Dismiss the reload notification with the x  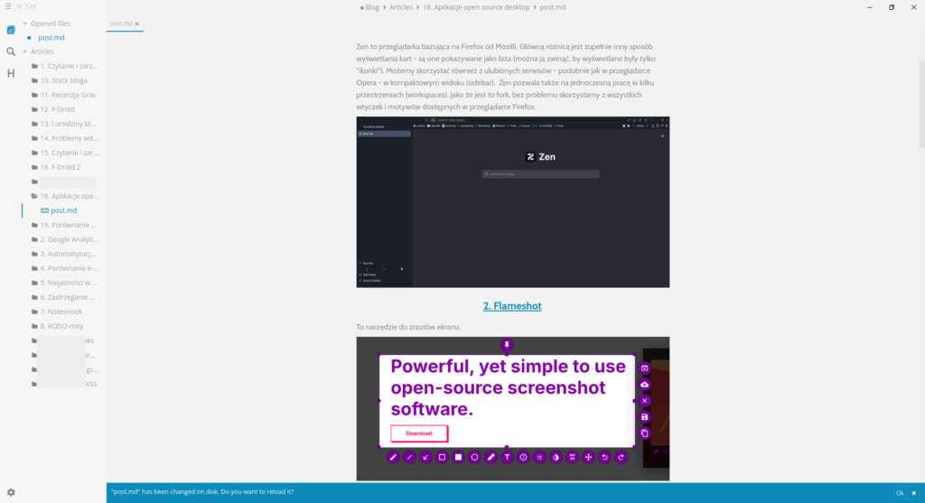[914, 493]
